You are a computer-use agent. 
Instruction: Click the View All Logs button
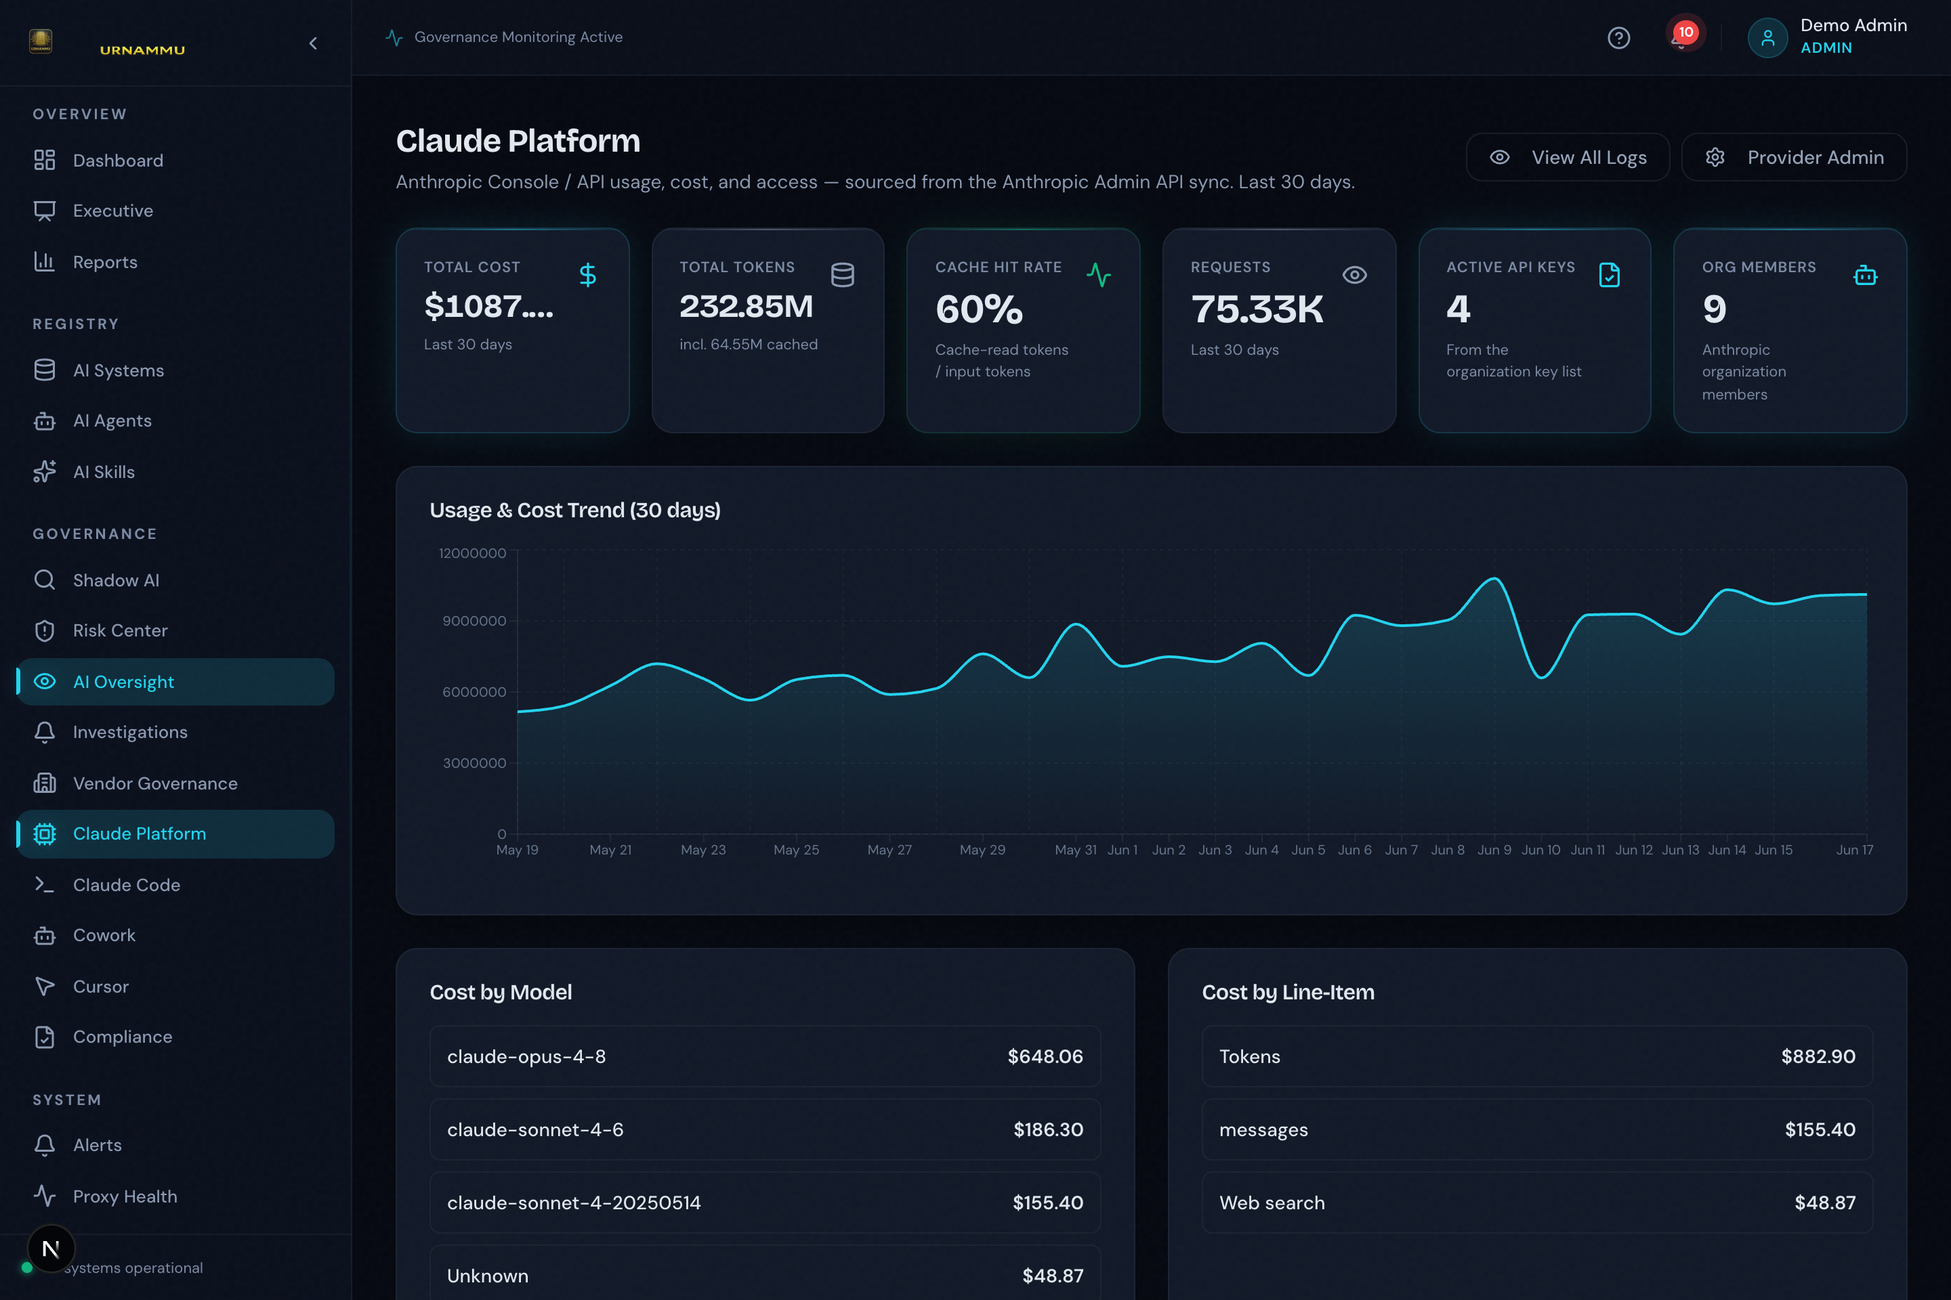point(1568,158)
